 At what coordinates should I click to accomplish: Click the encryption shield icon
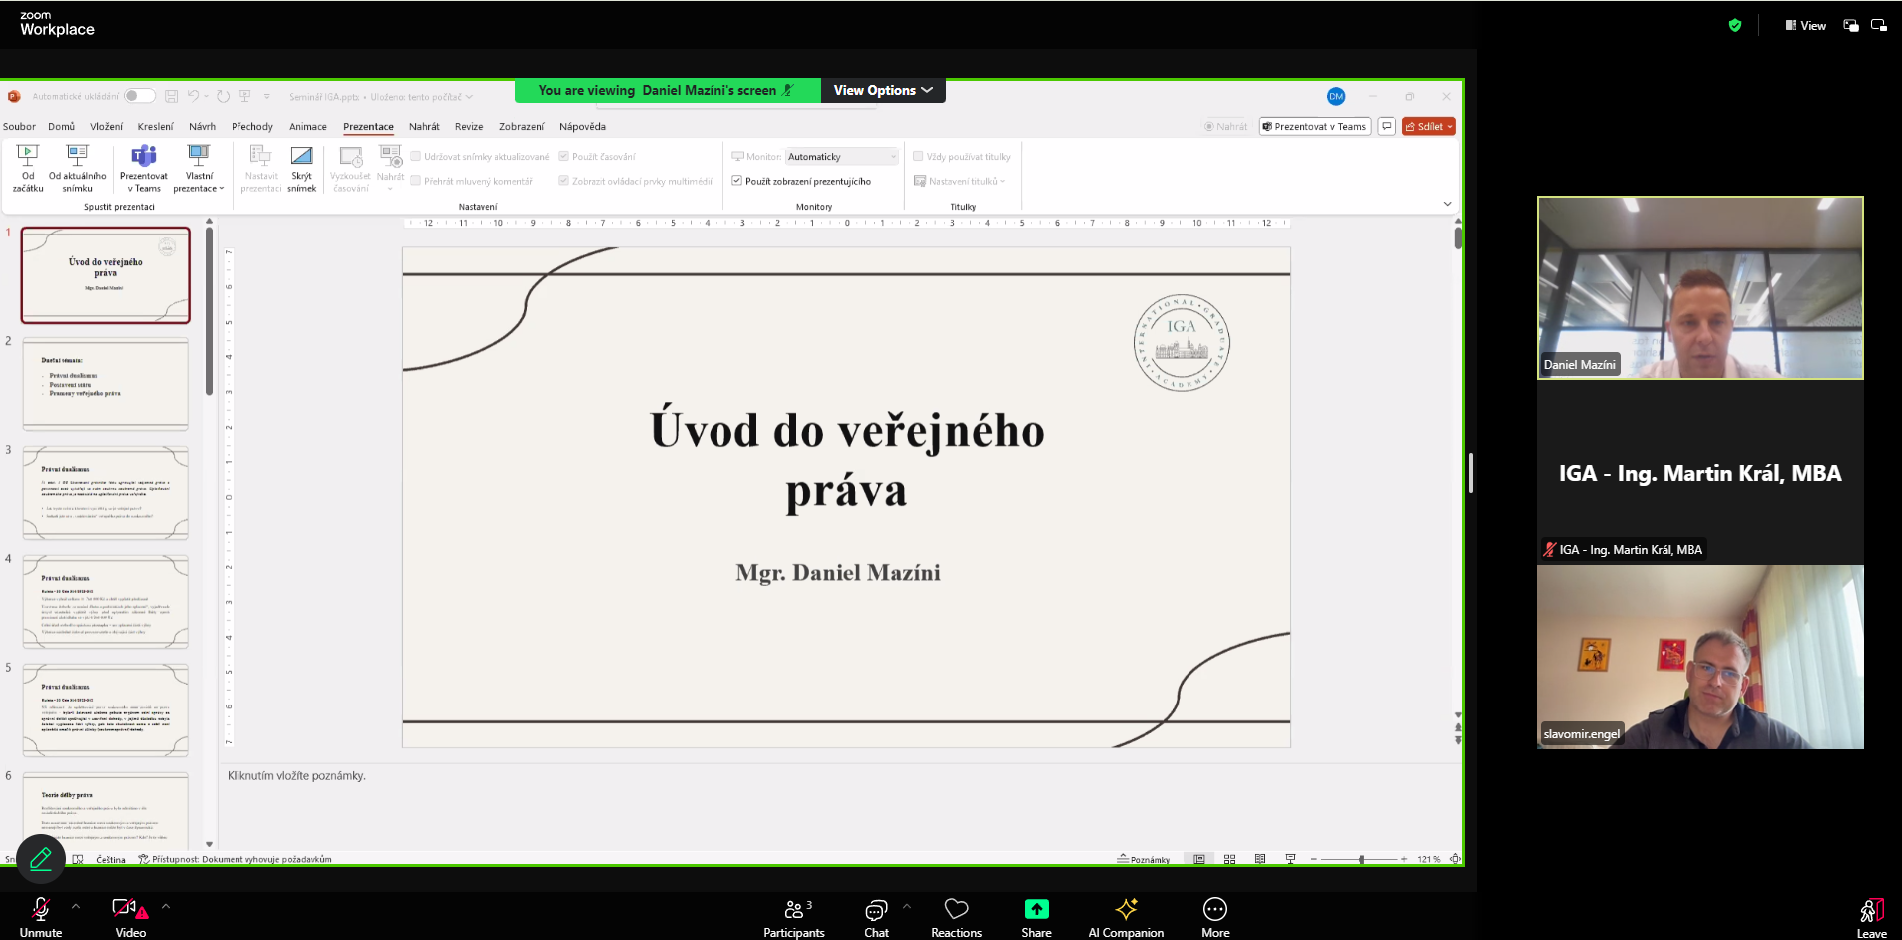pos(1735,26)
